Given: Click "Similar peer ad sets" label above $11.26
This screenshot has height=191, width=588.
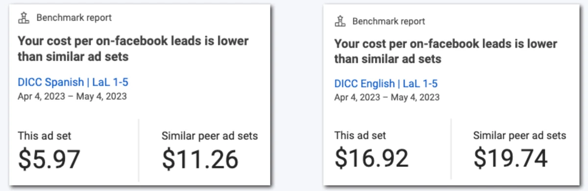Looking at the screenshot, I should pyautogui.click(x=210, y=136).
